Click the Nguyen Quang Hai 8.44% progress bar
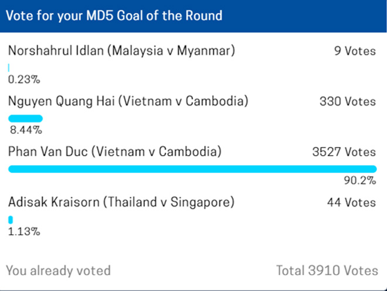This screenshot has width=387, height=291. point(25,118)
